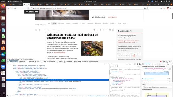
Task: Switch to Сеть DevTools tab
Action: coord(37,62)
